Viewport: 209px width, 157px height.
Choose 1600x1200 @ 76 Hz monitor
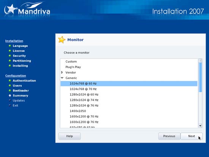[129, 122]
